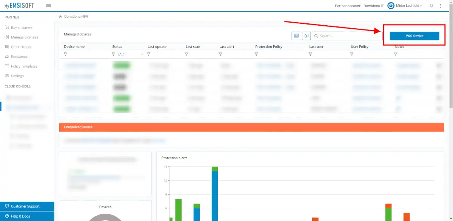Screen dimensions: 453x221
Task: Click the Buy a License cart icon
Action: 7,28
